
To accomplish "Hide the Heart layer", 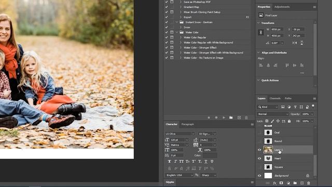I will pos(259,158).
